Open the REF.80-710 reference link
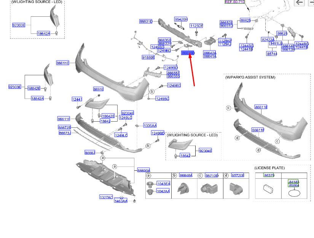This screenshot has width=314, height=238. 235,2
